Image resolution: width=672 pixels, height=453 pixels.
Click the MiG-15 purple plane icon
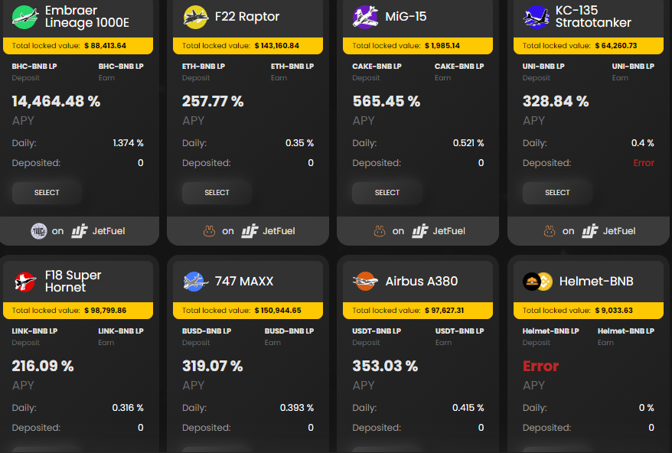pos(365,17)
